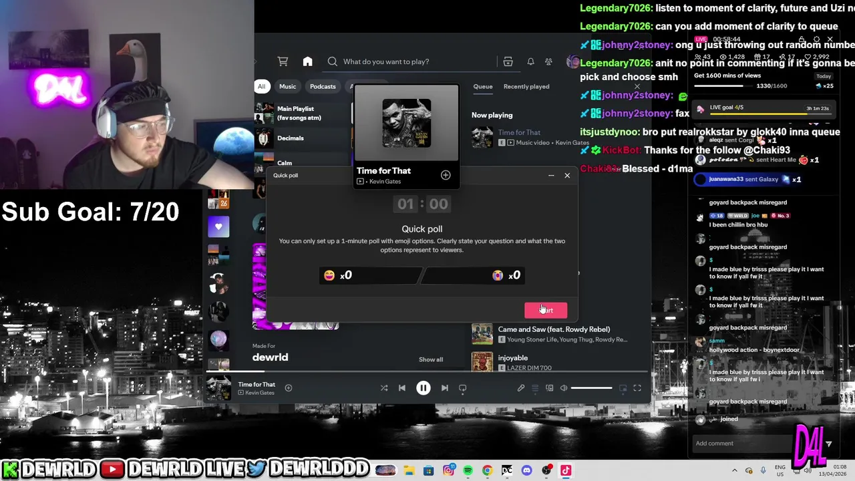Screen dimensions: 855x481
Task: Mute Spotify with speaker icon
Action: pyautogui.click(x=564, y=388)
